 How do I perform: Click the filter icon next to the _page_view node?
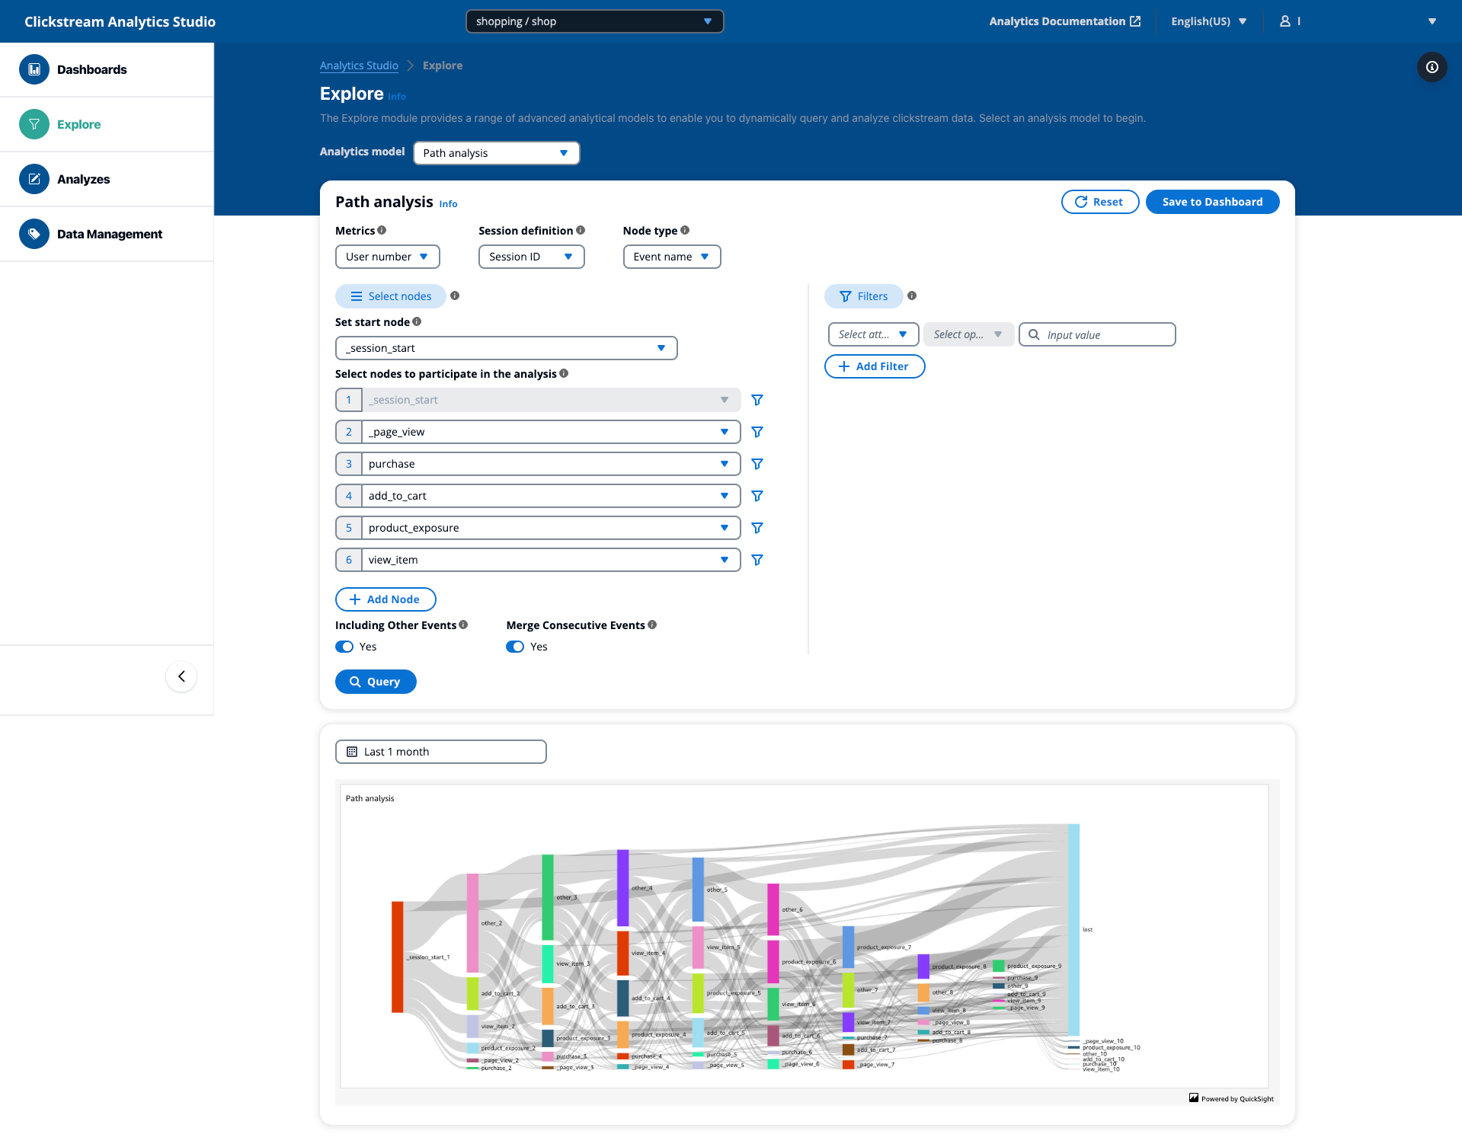757,432
